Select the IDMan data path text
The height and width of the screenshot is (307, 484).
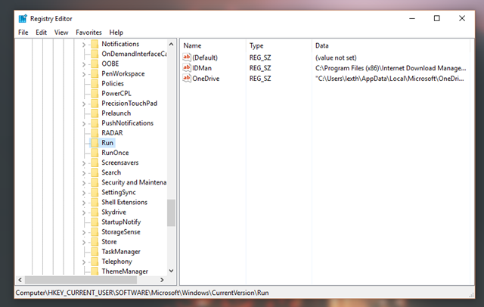coord(390,68)
